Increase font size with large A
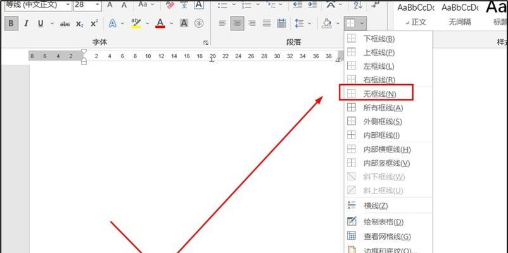508x253 pixels. pos(110,4)
